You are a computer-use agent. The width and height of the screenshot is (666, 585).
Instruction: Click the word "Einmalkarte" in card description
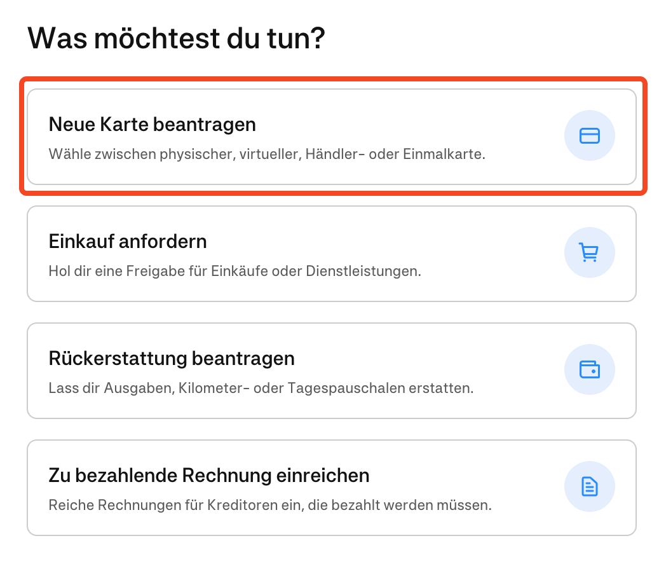click(x=444, y=154)
